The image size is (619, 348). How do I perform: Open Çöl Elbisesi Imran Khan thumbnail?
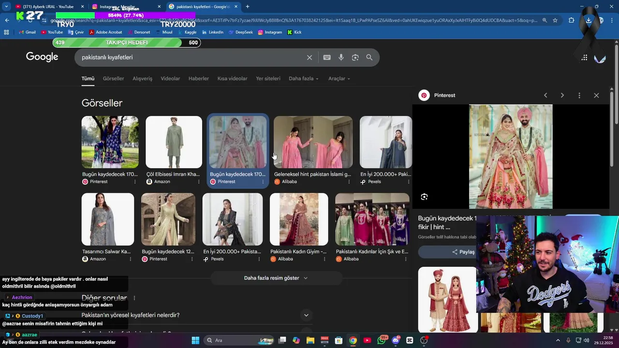coord(174,142)
